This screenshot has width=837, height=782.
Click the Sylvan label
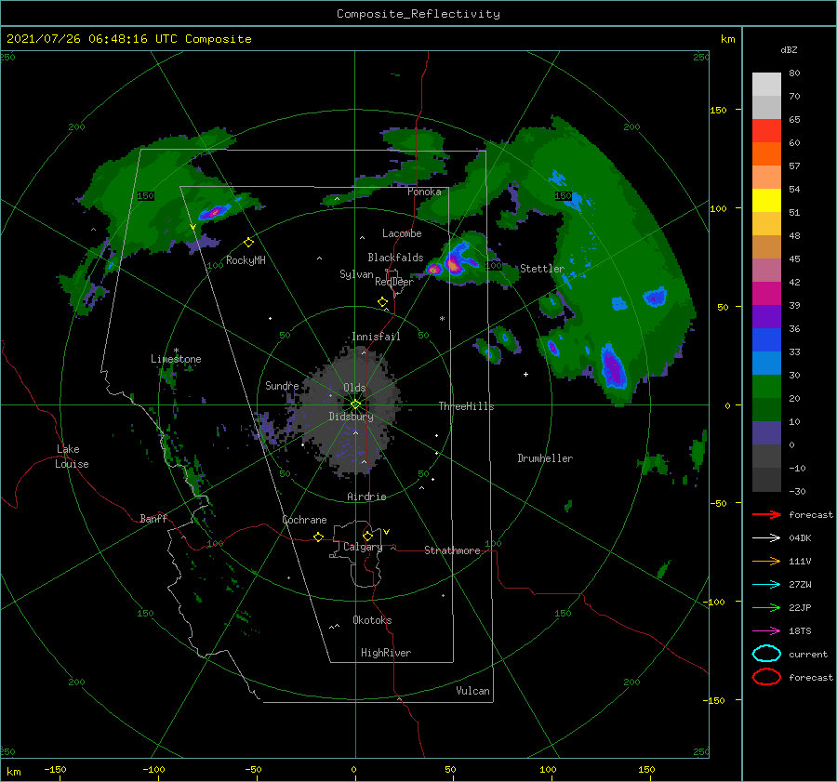(356, 274)
